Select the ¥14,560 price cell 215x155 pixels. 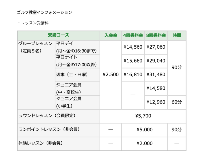pyautogui.click(x=133, y=47)
